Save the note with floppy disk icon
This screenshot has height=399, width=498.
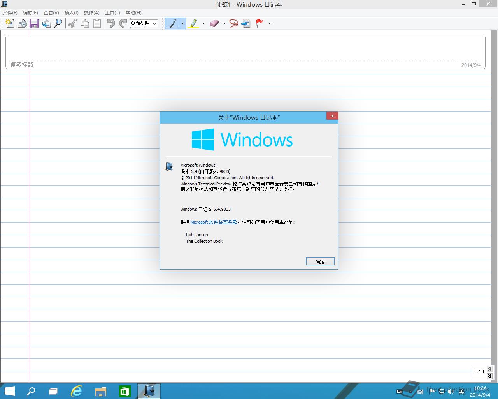pos(34,23)
